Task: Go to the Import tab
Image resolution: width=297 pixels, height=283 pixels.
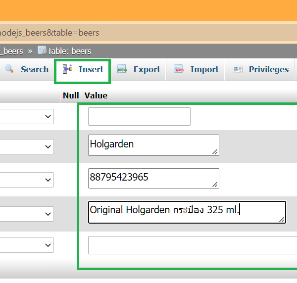Action: 204,69
